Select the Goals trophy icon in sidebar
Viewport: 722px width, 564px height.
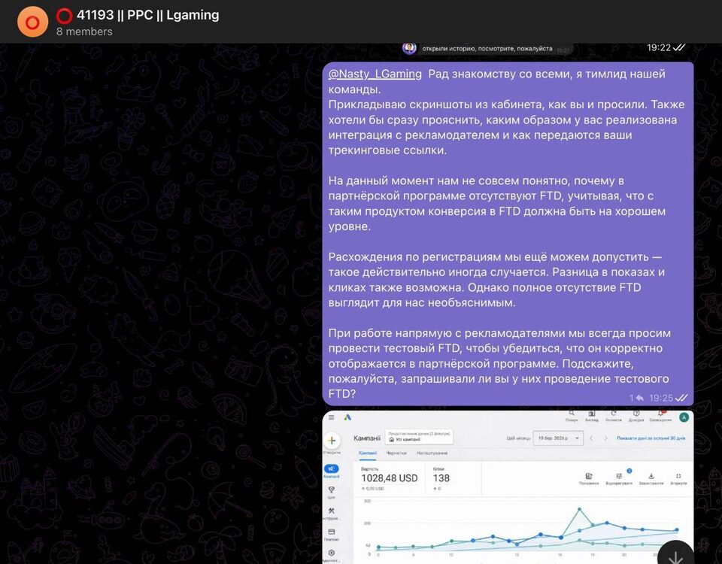[332, 491]
